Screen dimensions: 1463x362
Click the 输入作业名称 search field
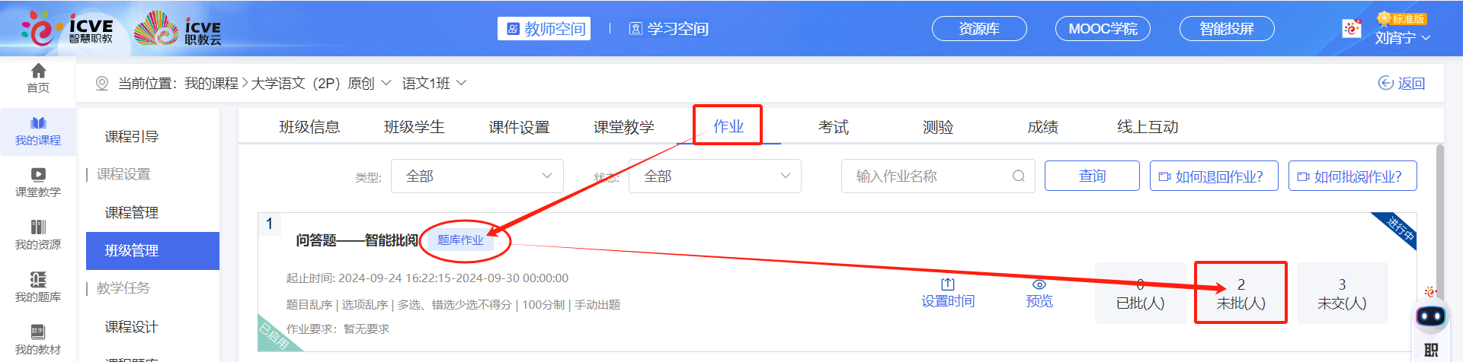938,176
